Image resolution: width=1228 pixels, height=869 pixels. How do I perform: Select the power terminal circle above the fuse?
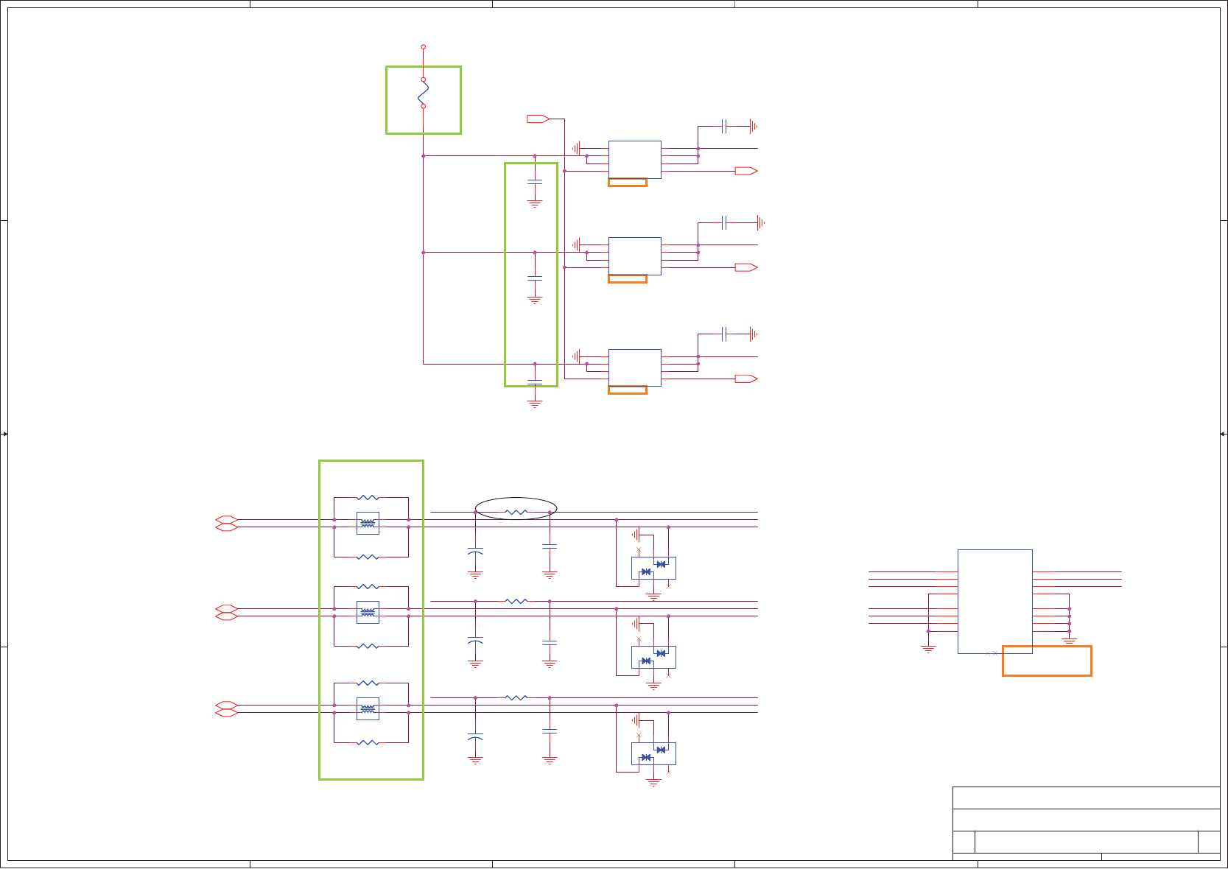click(x=424, y=46)
